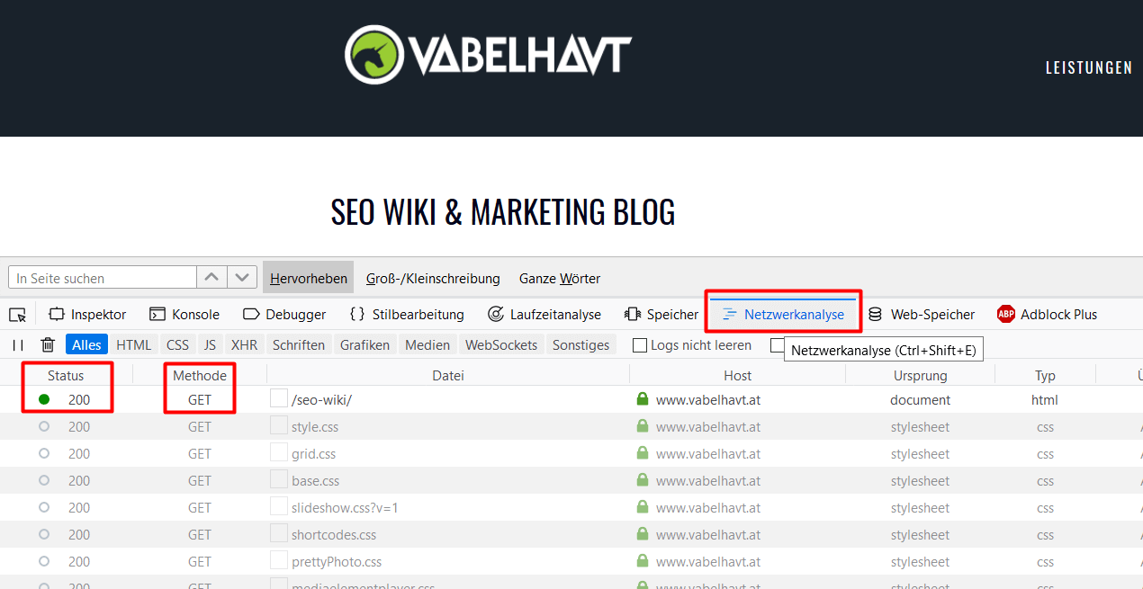Click the file icon beside base.css

point(279,479)
